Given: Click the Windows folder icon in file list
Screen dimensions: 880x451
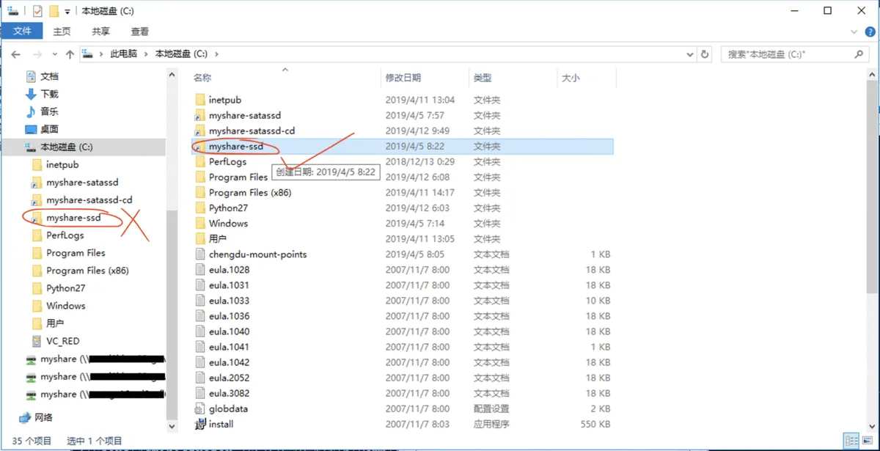Looking at the screenshot, I should [200, 224].
